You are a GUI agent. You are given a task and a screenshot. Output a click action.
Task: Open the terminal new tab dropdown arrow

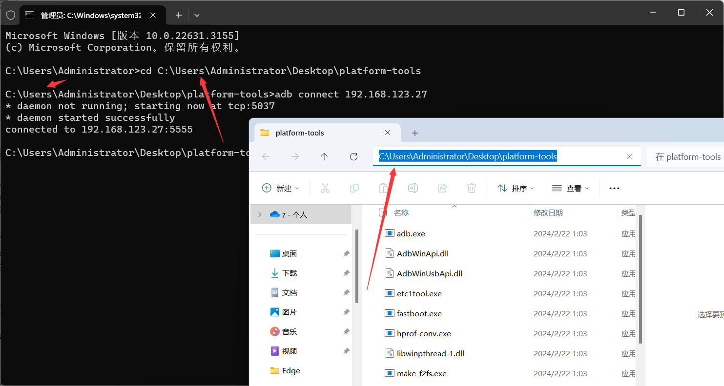pyautogui.click(x=197, y=15)
